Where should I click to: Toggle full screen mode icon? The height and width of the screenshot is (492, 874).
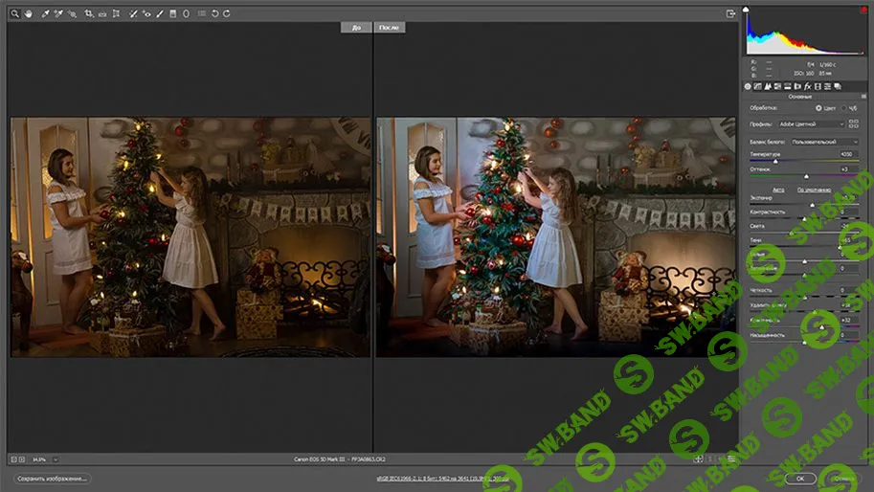[x=730, y=13]
